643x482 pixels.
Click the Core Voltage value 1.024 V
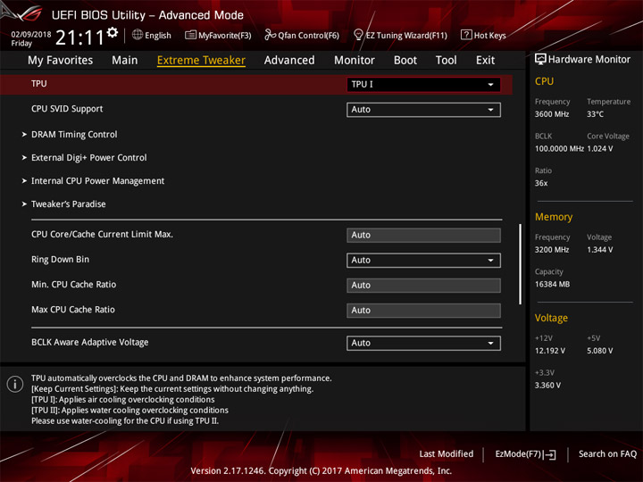(x=600, y=149)
